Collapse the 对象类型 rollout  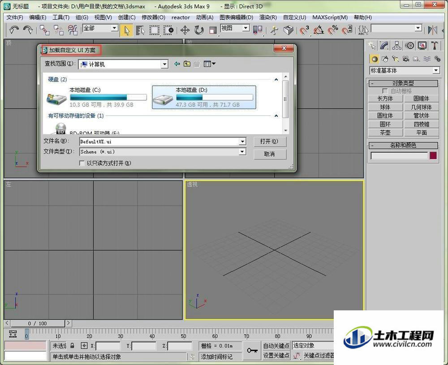click(x=403, y=83)
